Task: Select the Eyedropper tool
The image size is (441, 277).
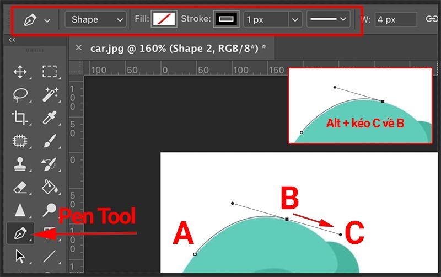Action: tap(50, 118)
